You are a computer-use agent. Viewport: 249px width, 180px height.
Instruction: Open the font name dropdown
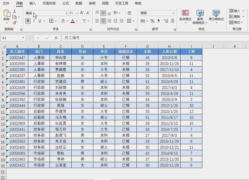(x=66, y=13)
